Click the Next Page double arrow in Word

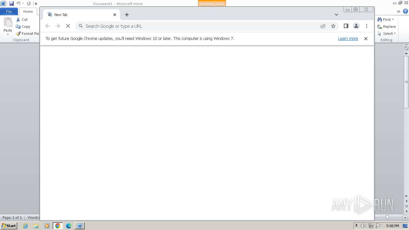(406, 211)
